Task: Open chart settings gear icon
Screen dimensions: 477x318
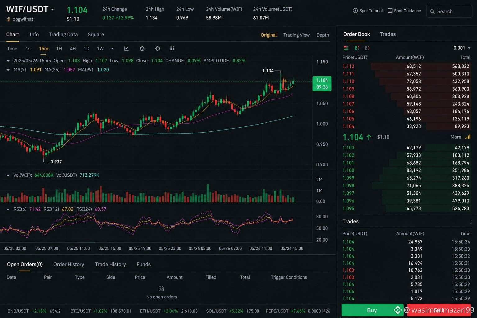Action: click(158, 48)
